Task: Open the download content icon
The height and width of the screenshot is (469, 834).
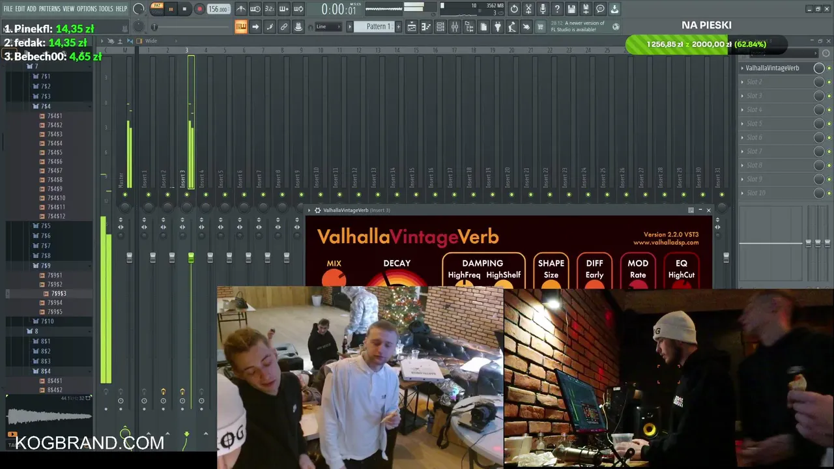Action: (614, 9)
